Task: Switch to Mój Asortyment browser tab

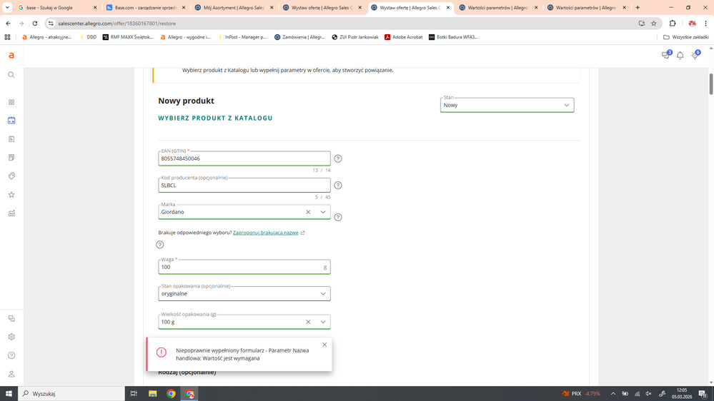Action: [x=233, y=8]
